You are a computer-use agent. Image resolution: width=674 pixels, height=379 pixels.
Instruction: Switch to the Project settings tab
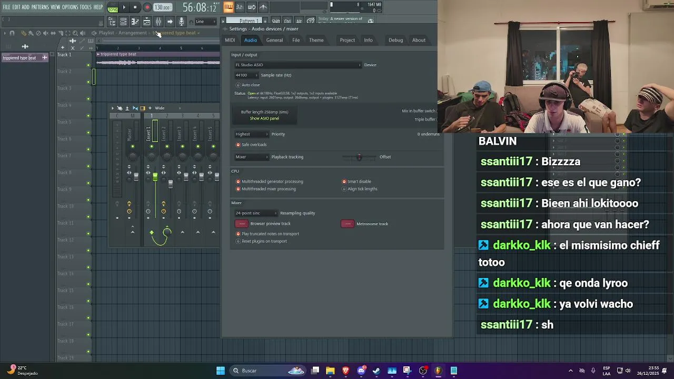347,40
